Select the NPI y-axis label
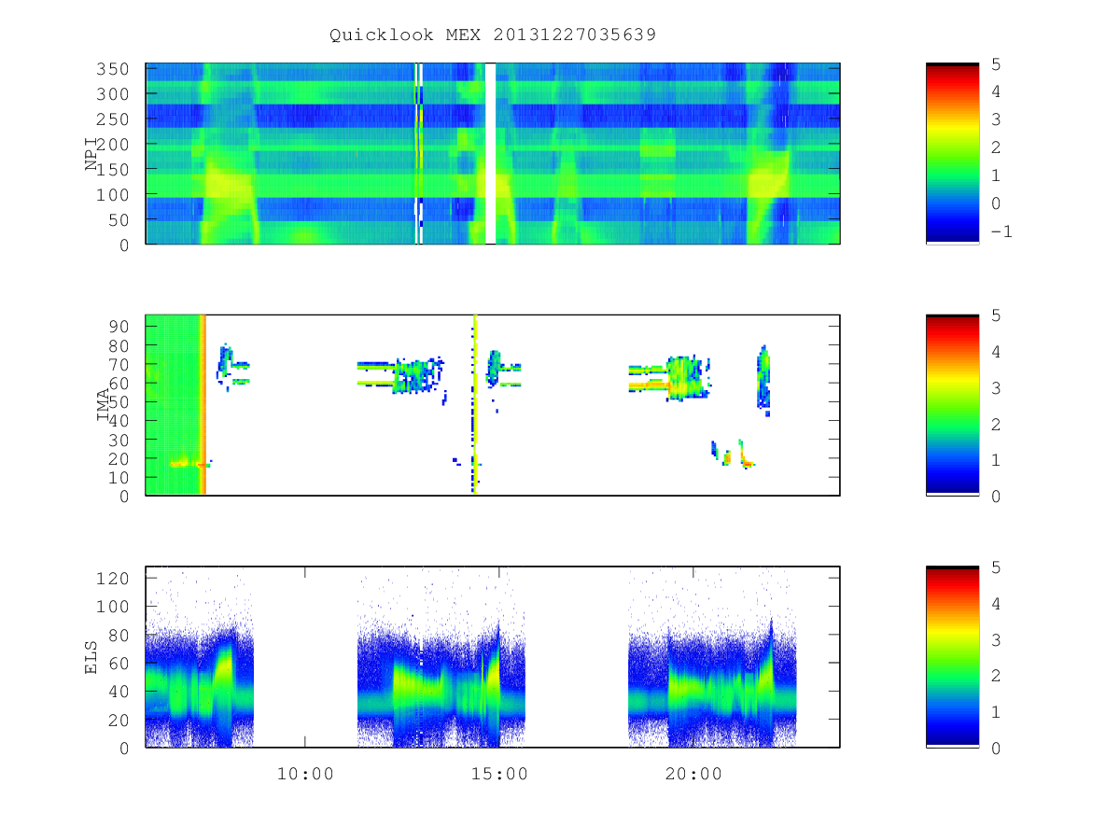The image size is (1120, 840). tap(91, 153)
